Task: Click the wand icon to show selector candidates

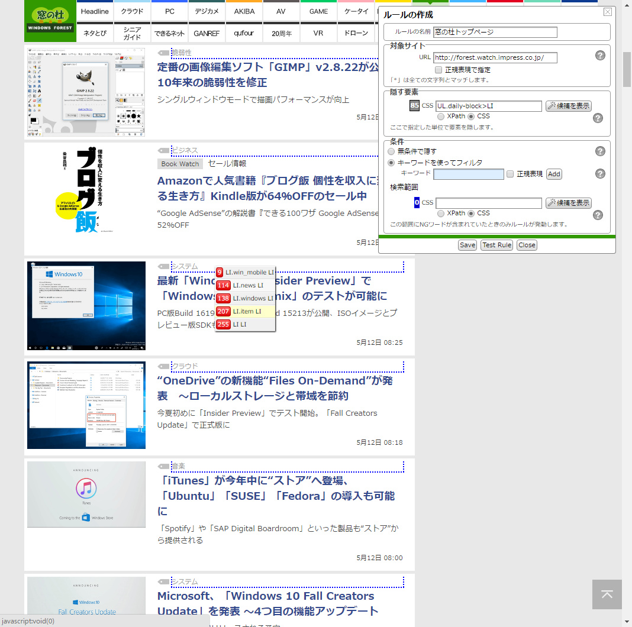Action: (x=568, y=106)
